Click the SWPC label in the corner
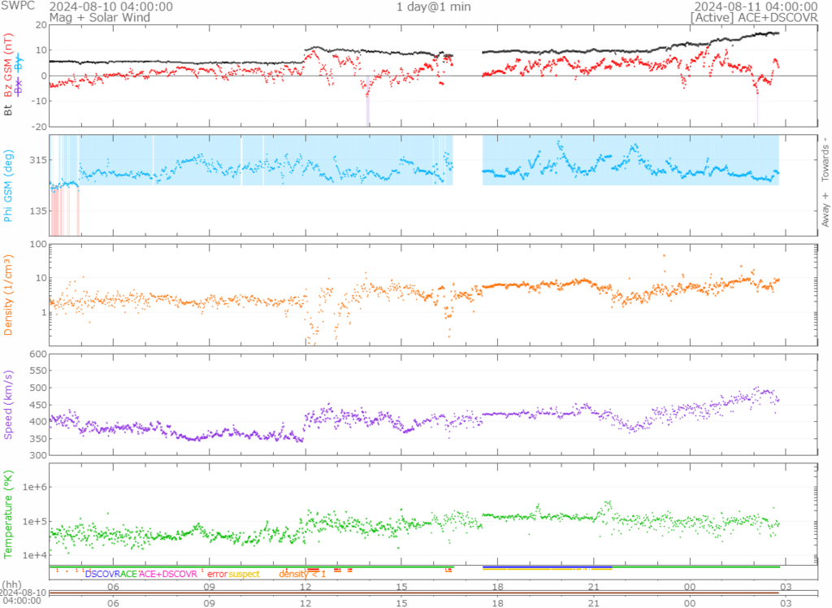832x608 pixels. click(x=15, y=6)
